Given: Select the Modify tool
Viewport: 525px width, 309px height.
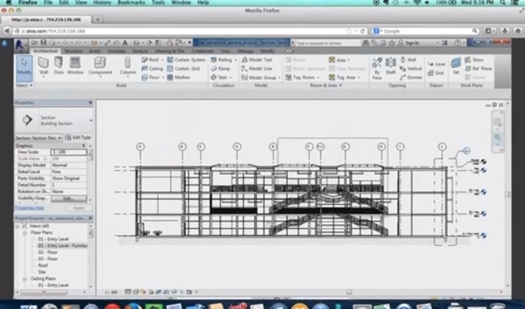Looking at the screenshot, I should 24,68.
